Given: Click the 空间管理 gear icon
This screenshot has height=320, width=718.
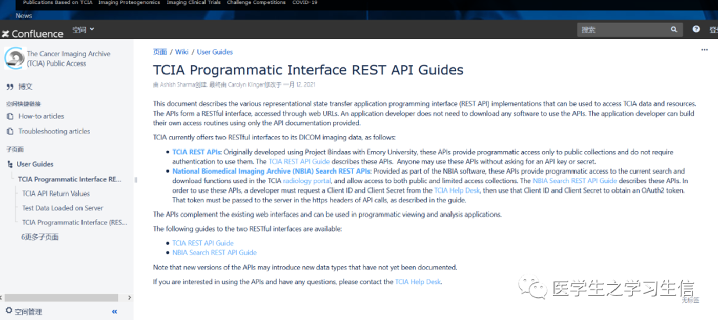Looking at the screenshot, I should (9, 311).
